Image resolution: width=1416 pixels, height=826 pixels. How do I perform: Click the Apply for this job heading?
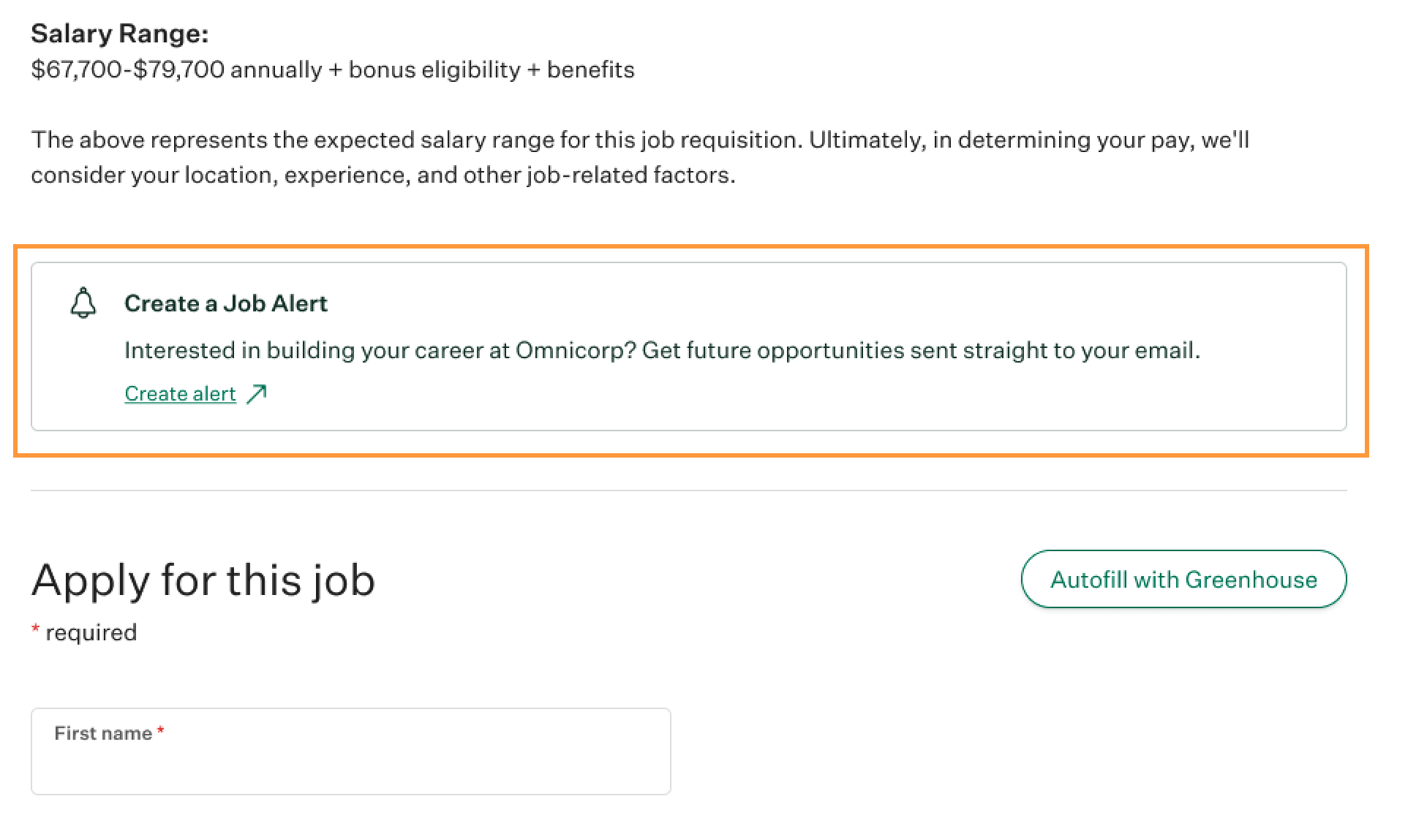point(203,580)
